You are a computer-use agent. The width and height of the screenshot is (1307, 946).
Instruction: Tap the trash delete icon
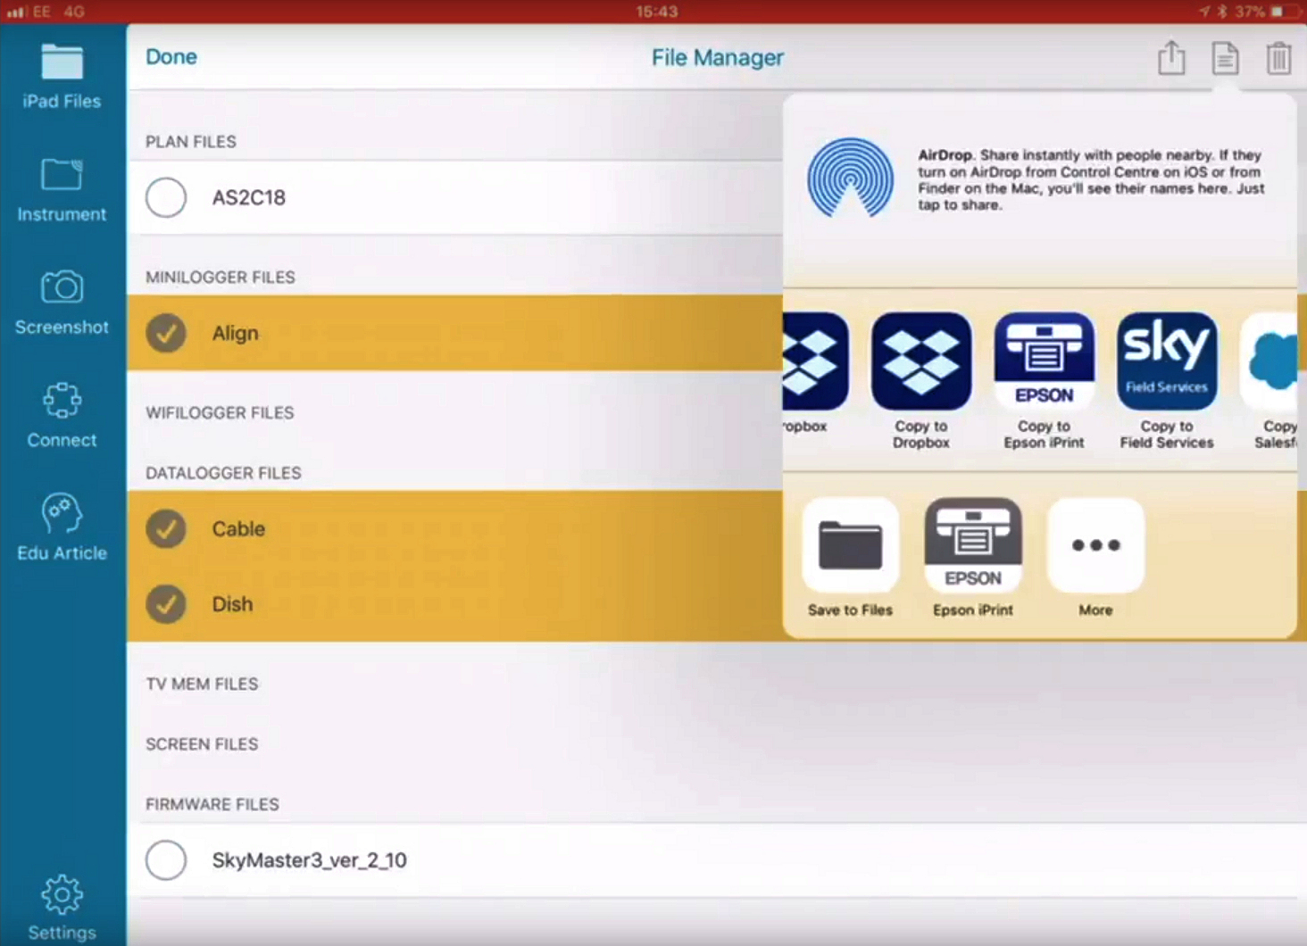[x=1278, y=59]
